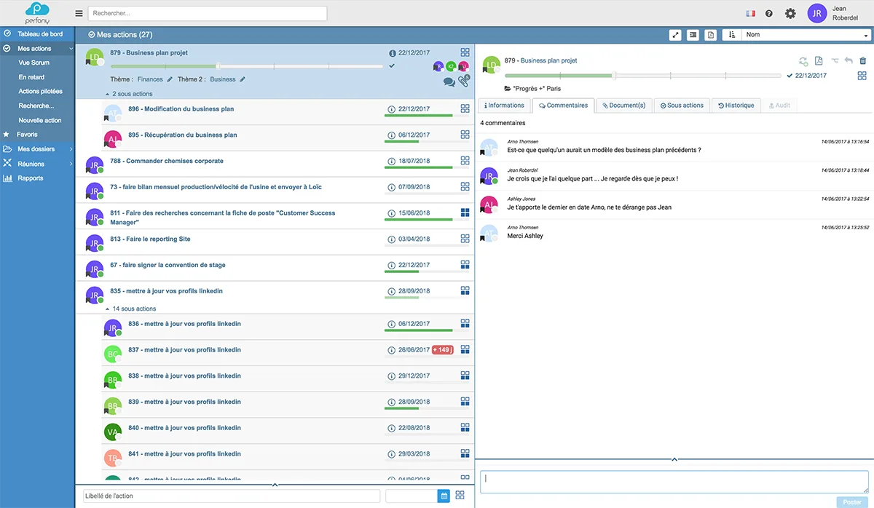Open the Nom sort dropdown
The height and width of the screenshot is (508, 874).
[x=806, y=35]
